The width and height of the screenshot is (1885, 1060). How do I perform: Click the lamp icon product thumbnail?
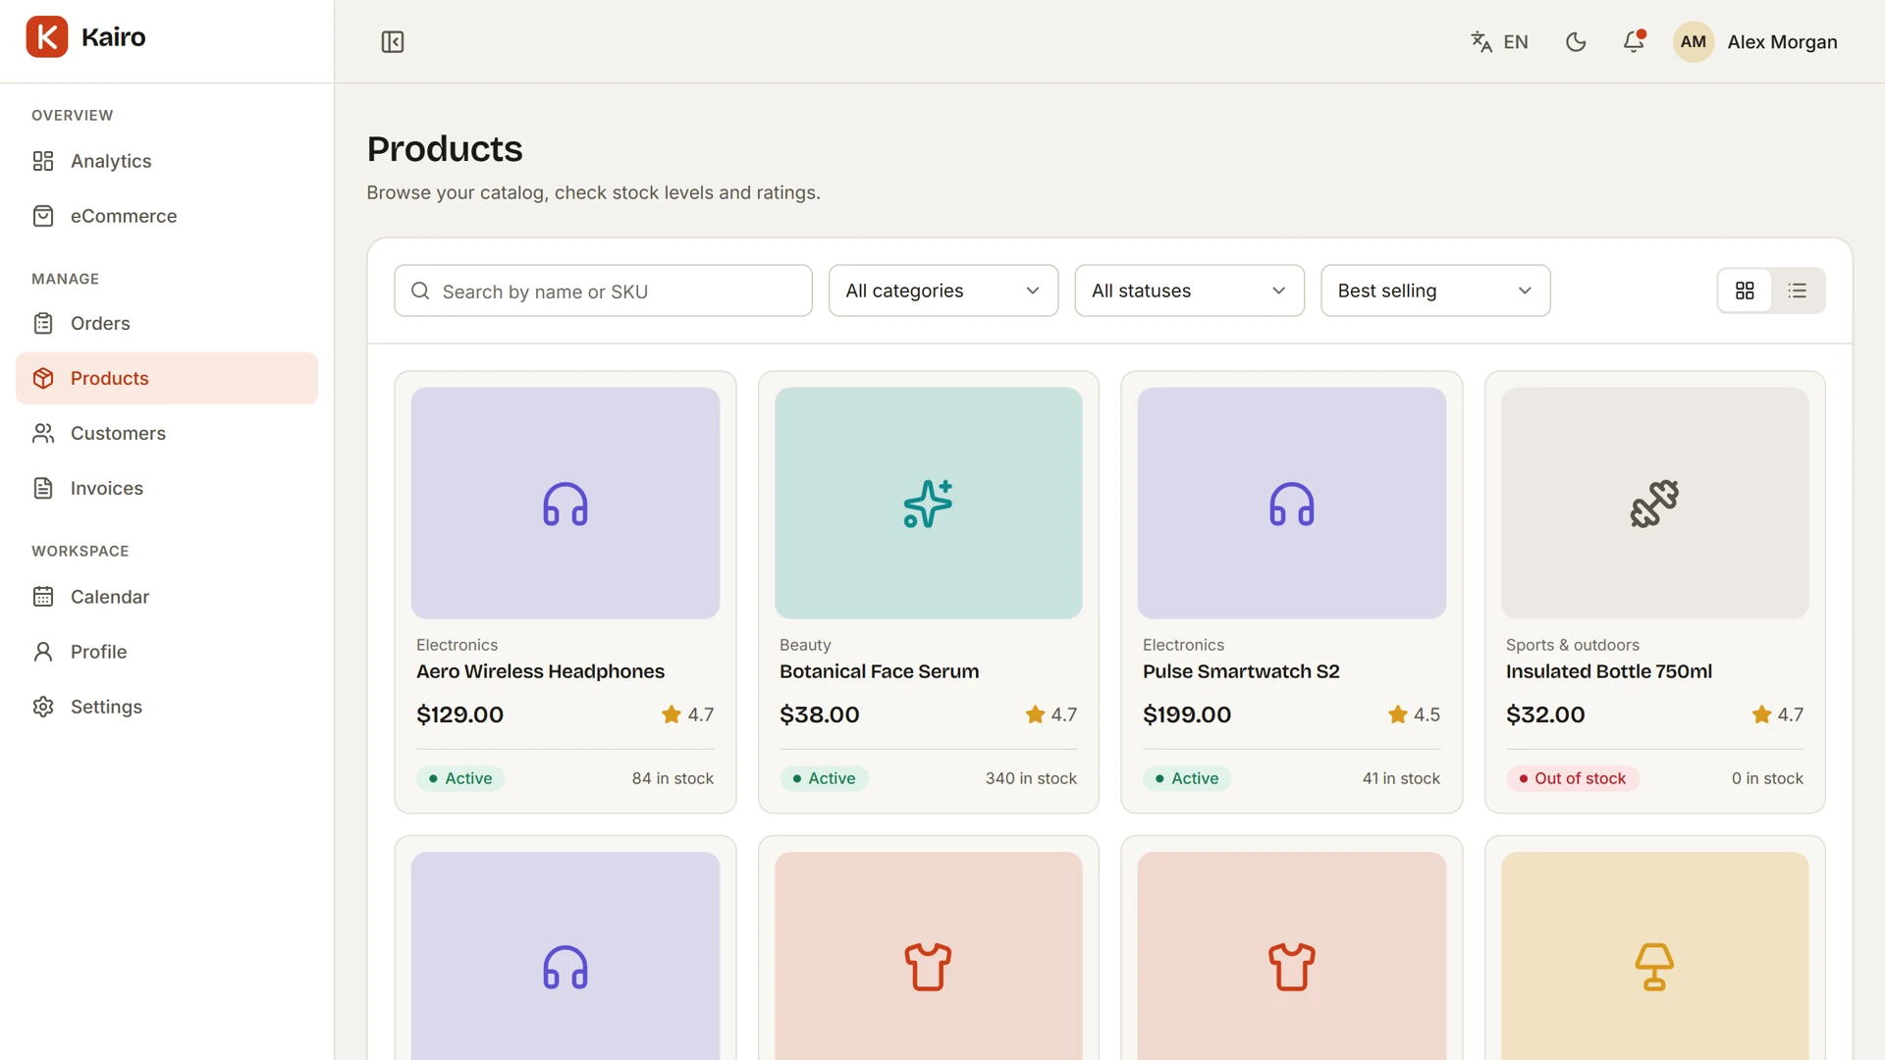click(1654, 956)
